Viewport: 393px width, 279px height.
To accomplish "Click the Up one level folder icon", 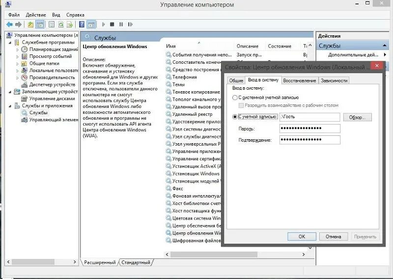I will (30, 25).
